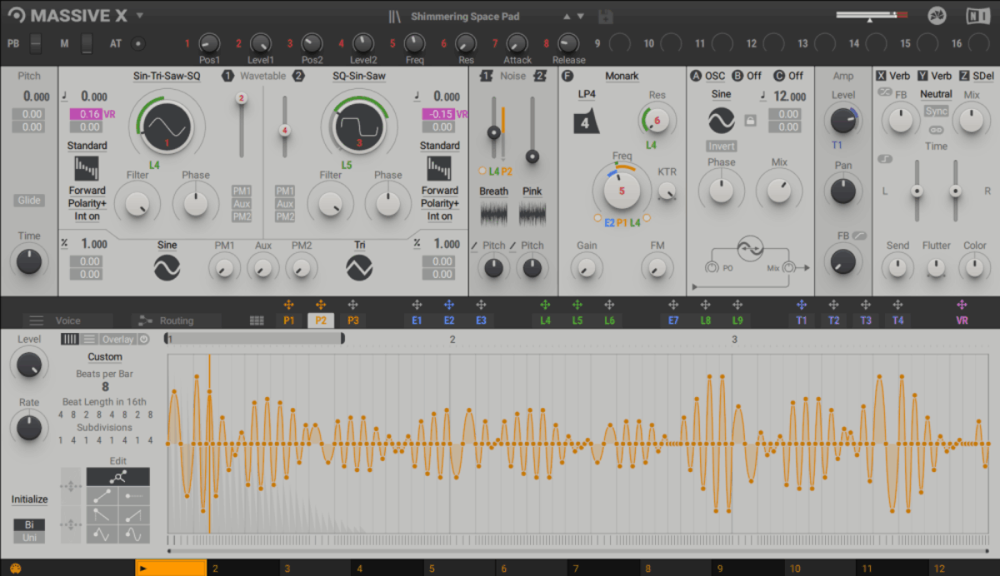Click the Initialize button
Image resolution: width=1000 pixels, height=576 pixels.
(x=29, y=499)
